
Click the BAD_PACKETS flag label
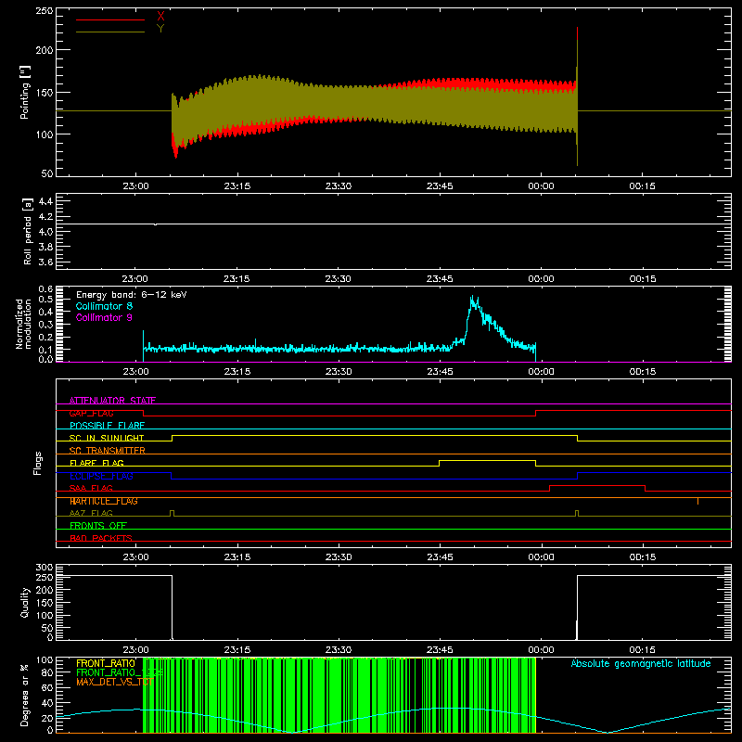(101, 538)
